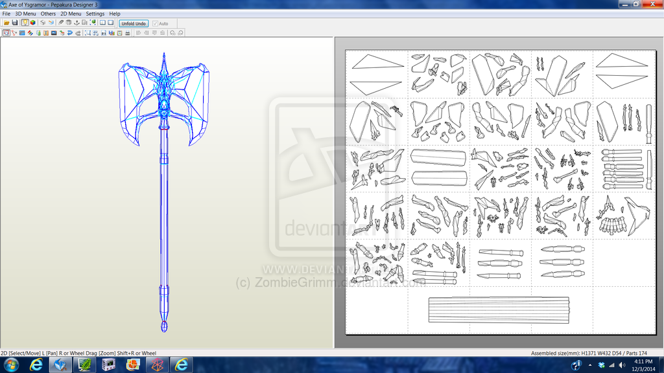
Task: Click the red-green-blue striped color icon
Action: pyautogui.click(x=30, y=32)
